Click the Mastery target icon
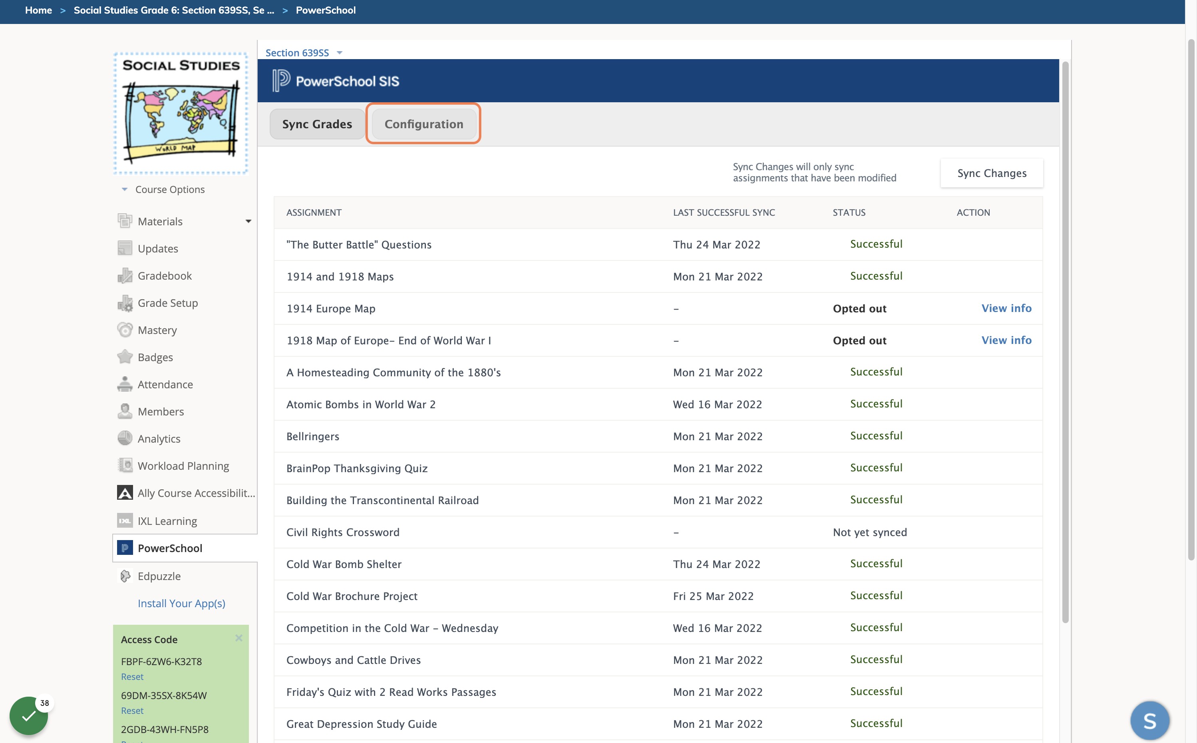The image size is (1197, 743). [x=125, y=330]
